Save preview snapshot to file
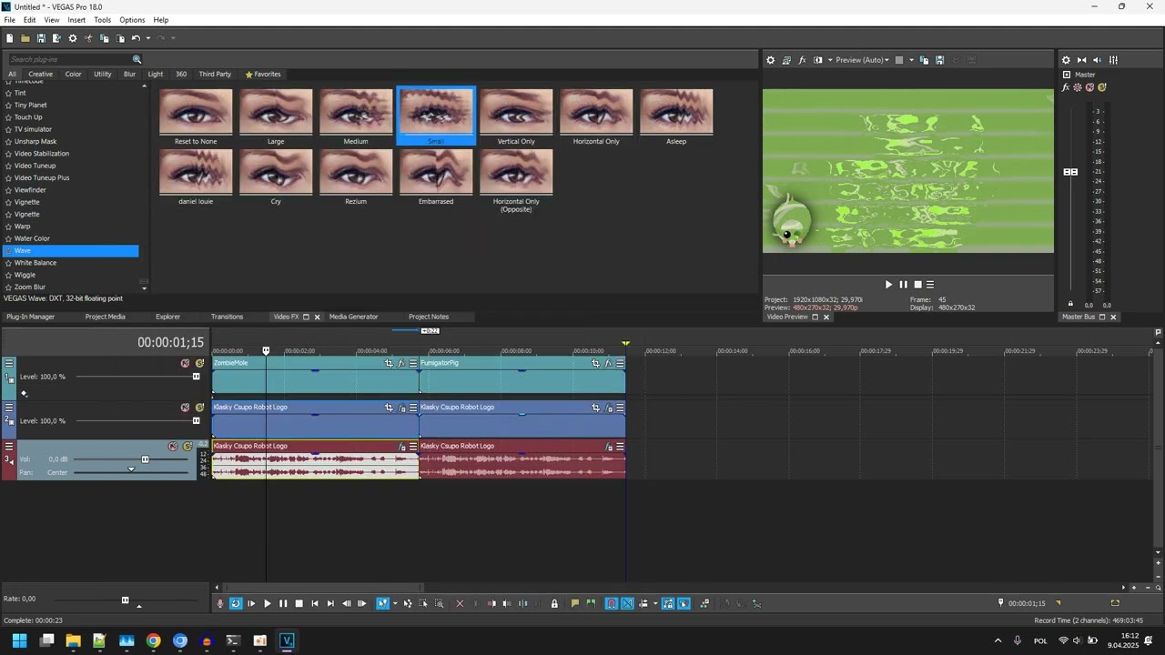The width and height of the screenshot is (1165, 655). 940,60
